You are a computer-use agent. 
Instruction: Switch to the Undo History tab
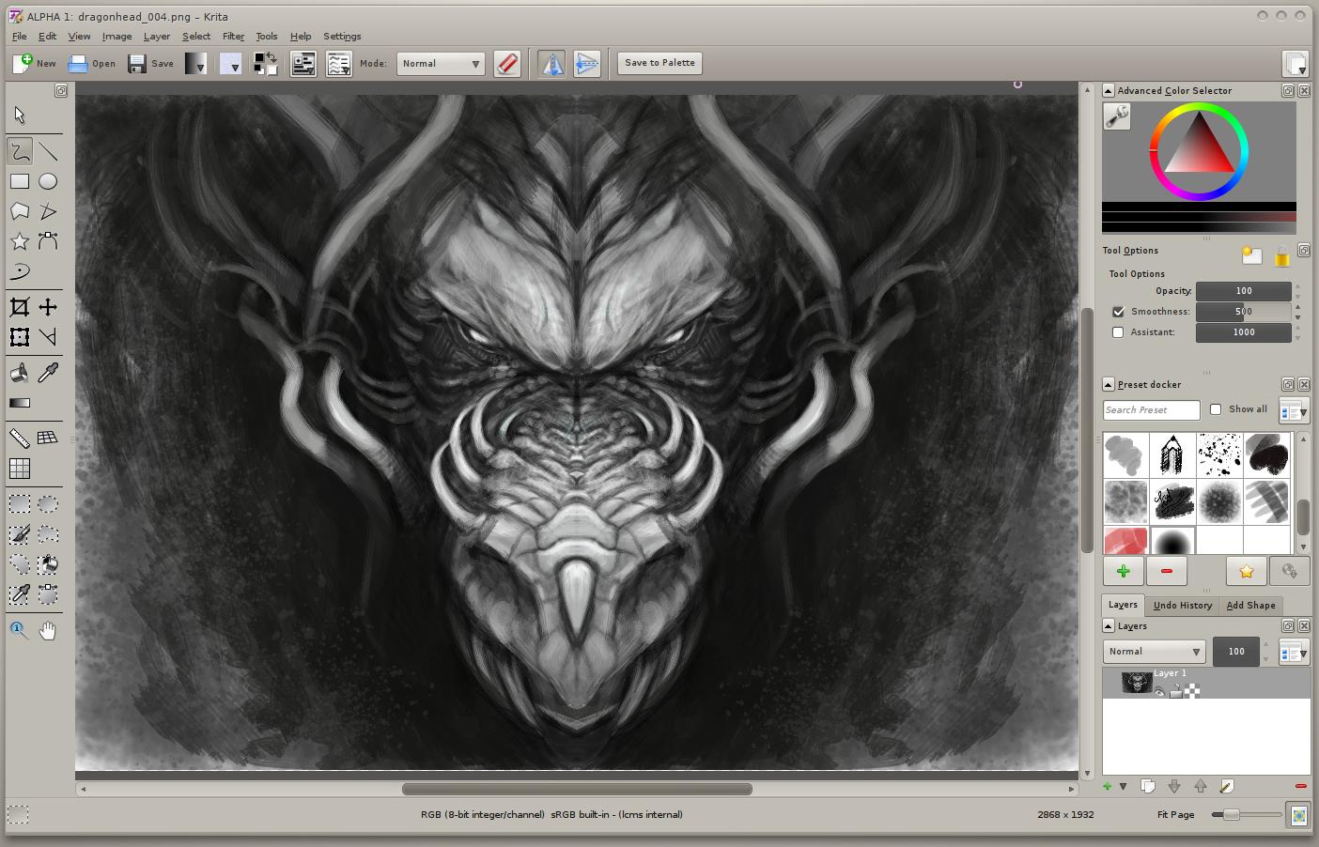pyautogui.click(x=1182, y=606)
